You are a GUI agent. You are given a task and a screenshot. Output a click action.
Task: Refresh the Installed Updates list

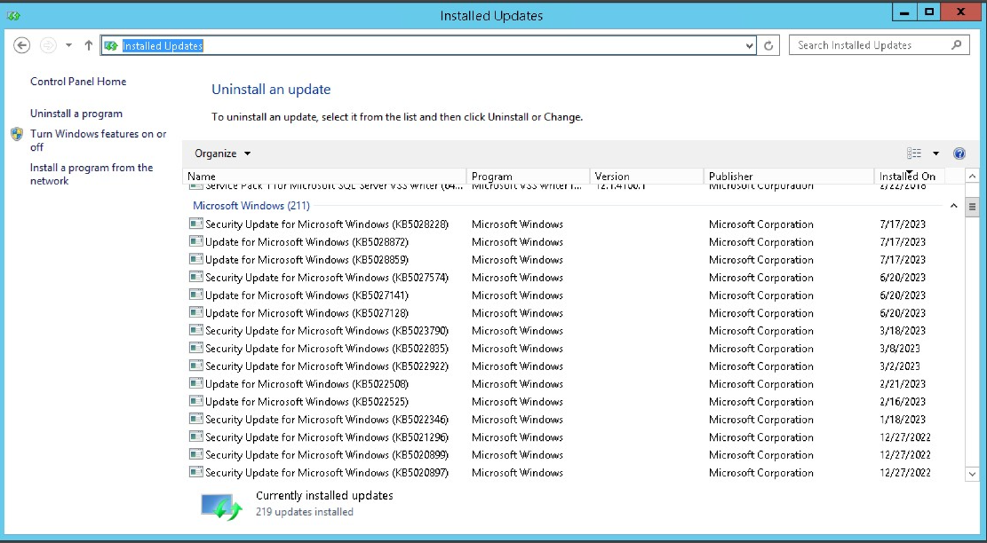pos(768,45)
